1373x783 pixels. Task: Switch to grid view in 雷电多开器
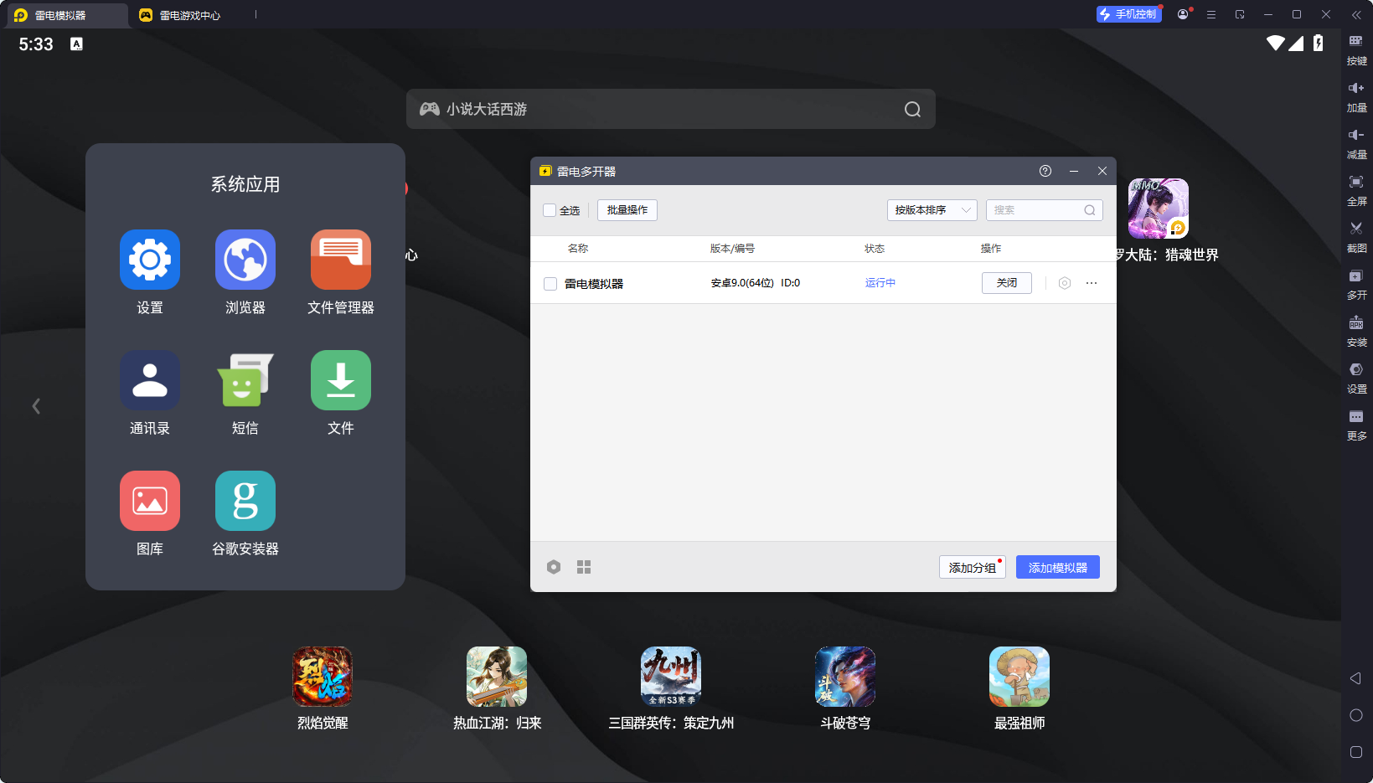pyautogui.click(x=584, y=567)
